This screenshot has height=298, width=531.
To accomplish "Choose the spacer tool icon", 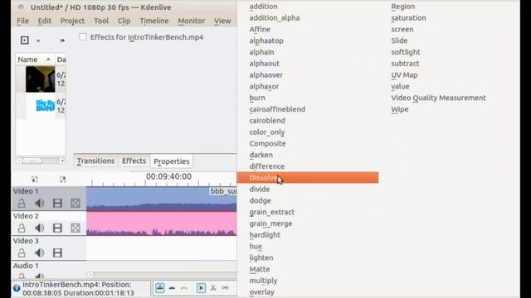I will 225,288.
